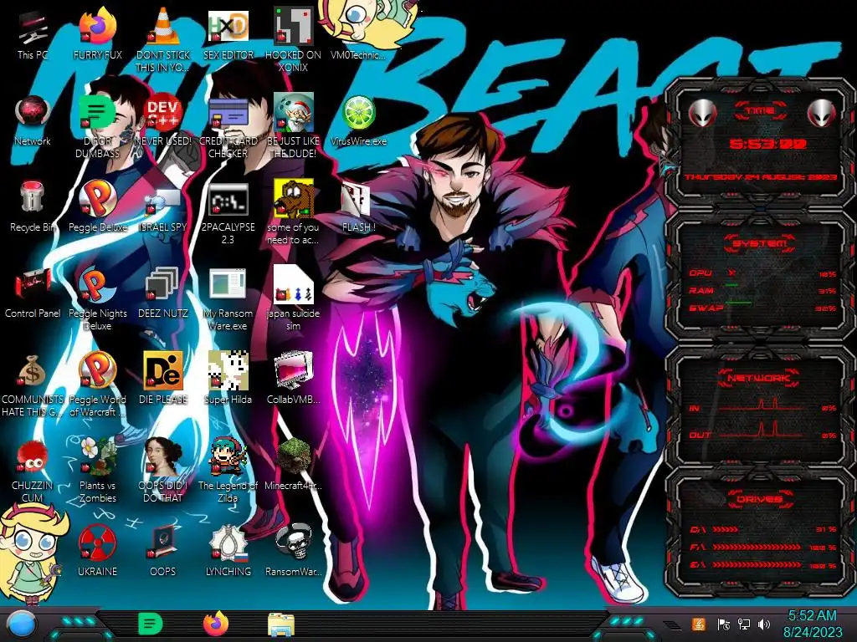Open the network tray icon

click(x=744, y=624)
